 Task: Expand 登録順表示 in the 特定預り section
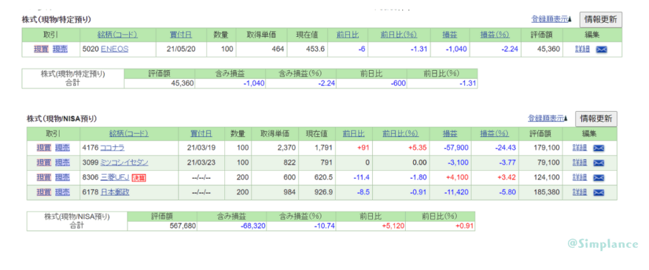coord(551,20)
